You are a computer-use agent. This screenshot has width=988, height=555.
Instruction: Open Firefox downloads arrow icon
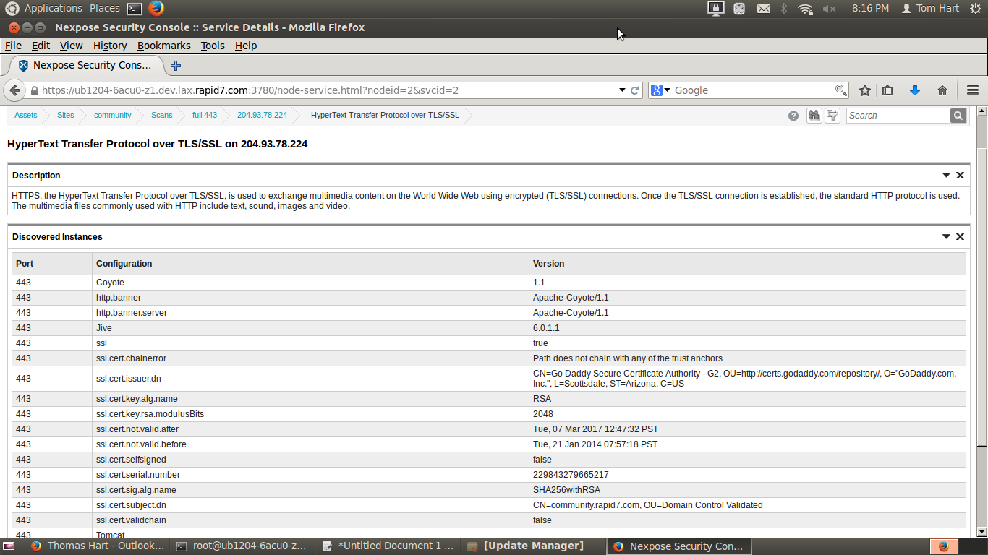click(914, 90)
